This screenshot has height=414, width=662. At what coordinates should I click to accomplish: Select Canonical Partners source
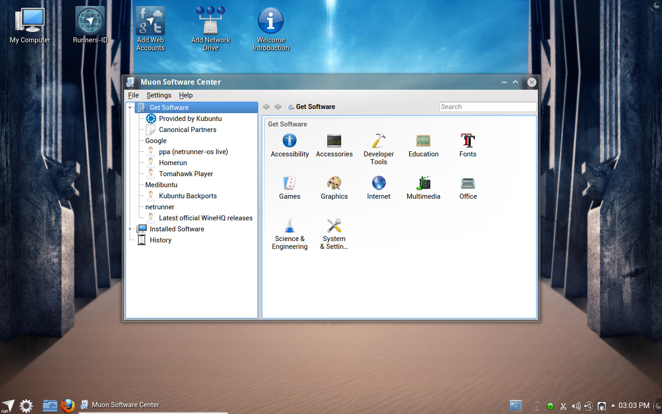188,129
